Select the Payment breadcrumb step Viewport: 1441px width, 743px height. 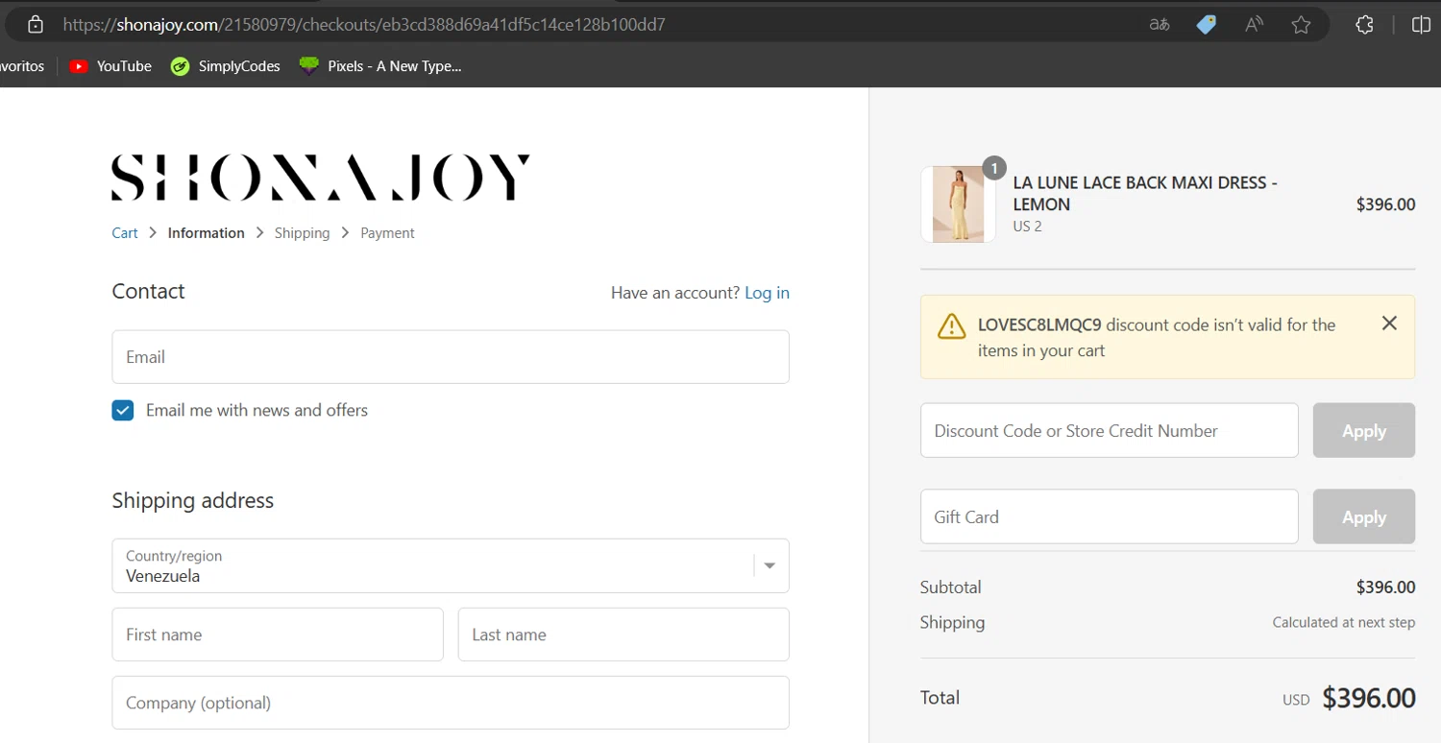[x=387, y=233]
